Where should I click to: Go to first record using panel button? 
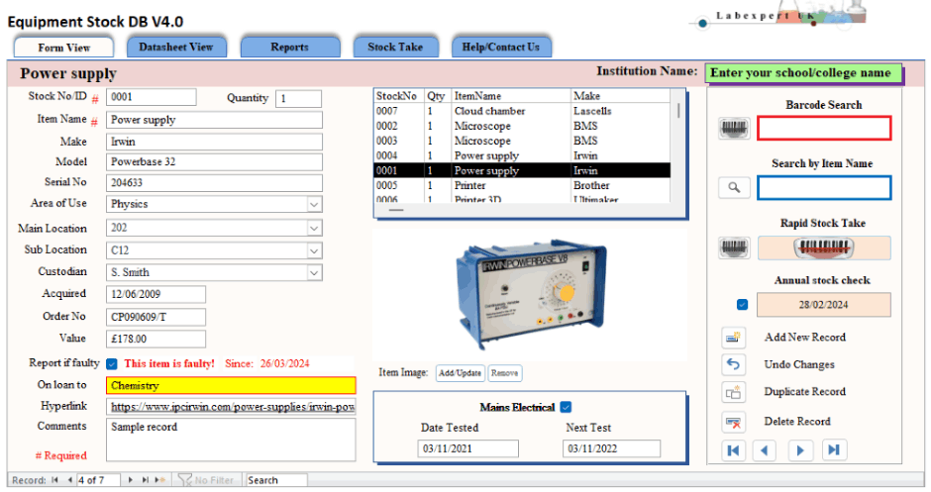tap(733, 450)
